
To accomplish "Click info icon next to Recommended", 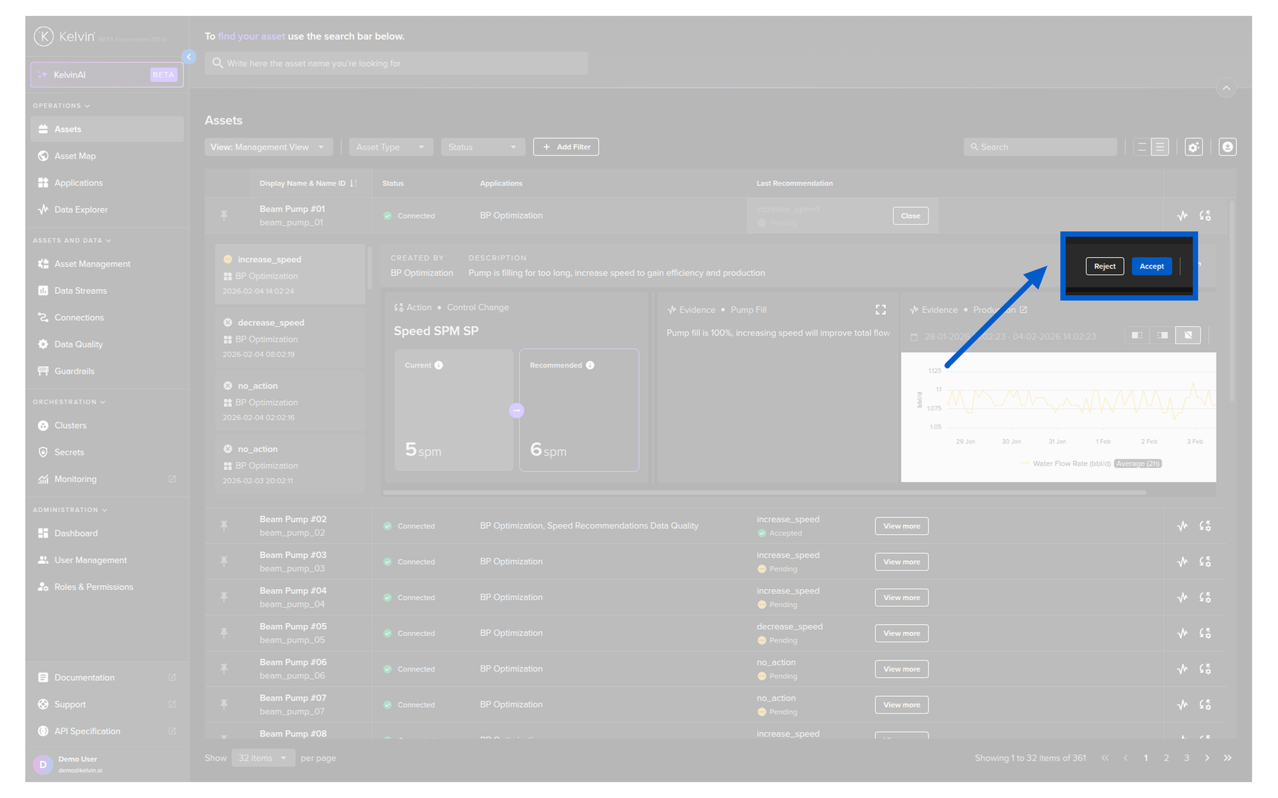I will [590, 365].
